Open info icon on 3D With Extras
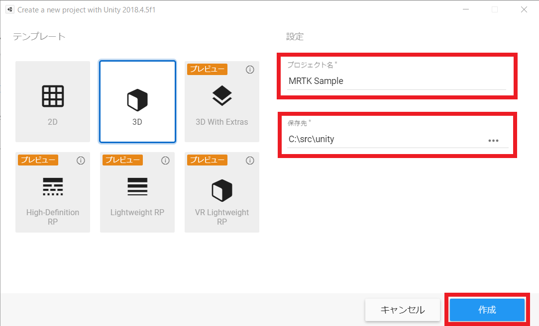 tap(250, 70)
